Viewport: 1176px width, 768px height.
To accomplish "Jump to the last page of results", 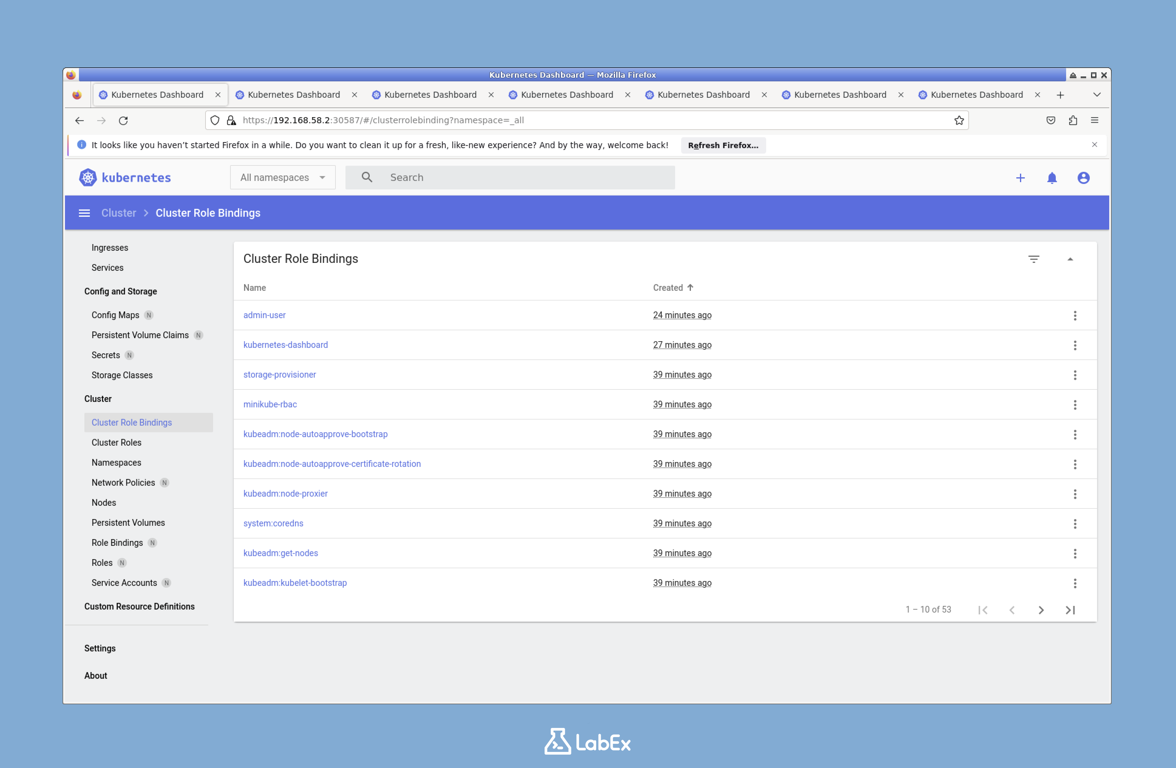I will (x=1070, y=610).
